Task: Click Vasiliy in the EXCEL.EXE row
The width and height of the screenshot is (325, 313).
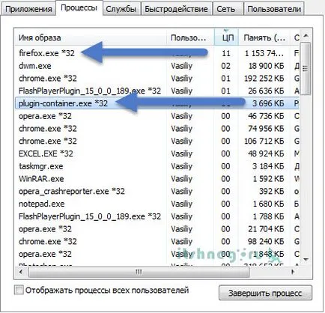Action: pyautogui.click(x=182, y=154)
